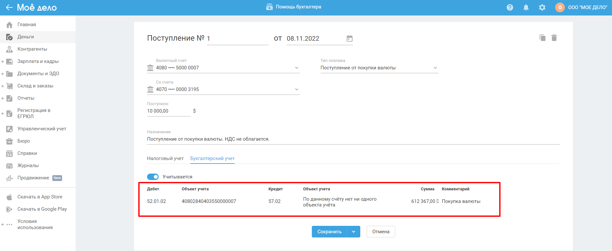Click credit account 57.02
This screenshot has width=612, height=251.
coord(274,201)
